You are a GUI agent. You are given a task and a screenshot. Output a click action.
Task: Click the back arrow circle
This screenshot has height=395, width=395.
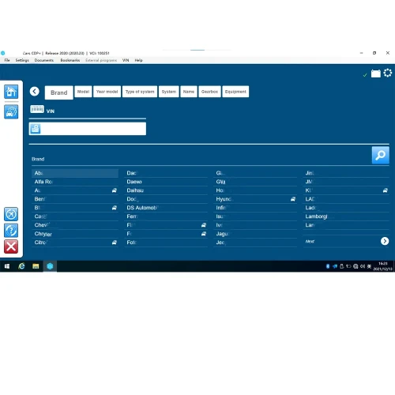[x=35, y=92]
